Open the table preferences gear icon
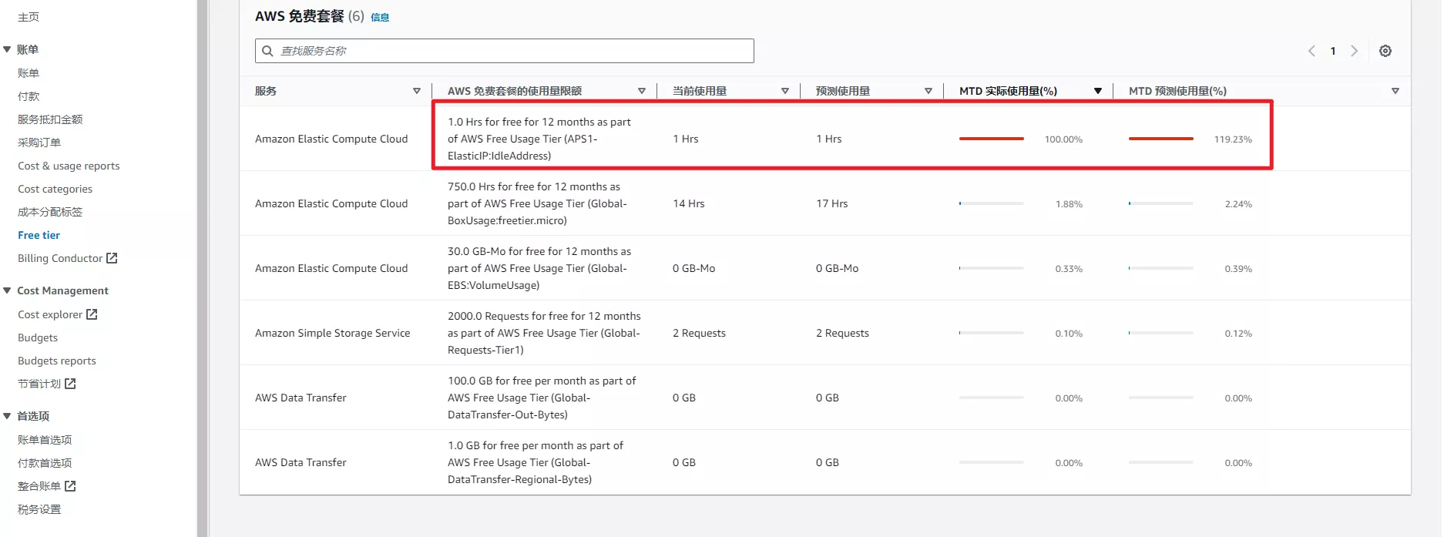This screenshot has width=1444, height=537. click(1385, 51)
